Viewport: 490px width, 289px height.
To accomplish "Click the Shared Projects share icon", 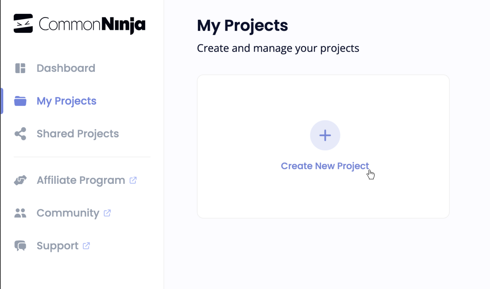I will pos(20,134).
